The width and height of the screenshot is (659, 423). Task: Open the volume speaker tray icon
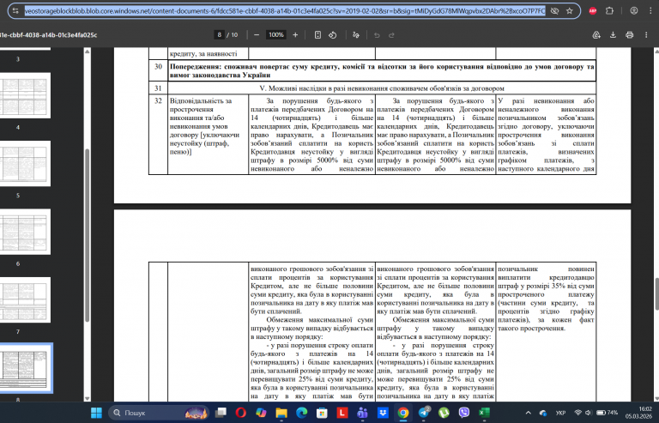click(x=588, y=413)
